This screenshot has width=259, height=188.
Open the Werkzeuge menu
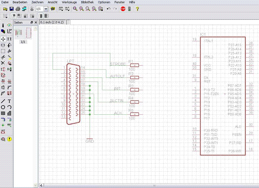point(69,2)
